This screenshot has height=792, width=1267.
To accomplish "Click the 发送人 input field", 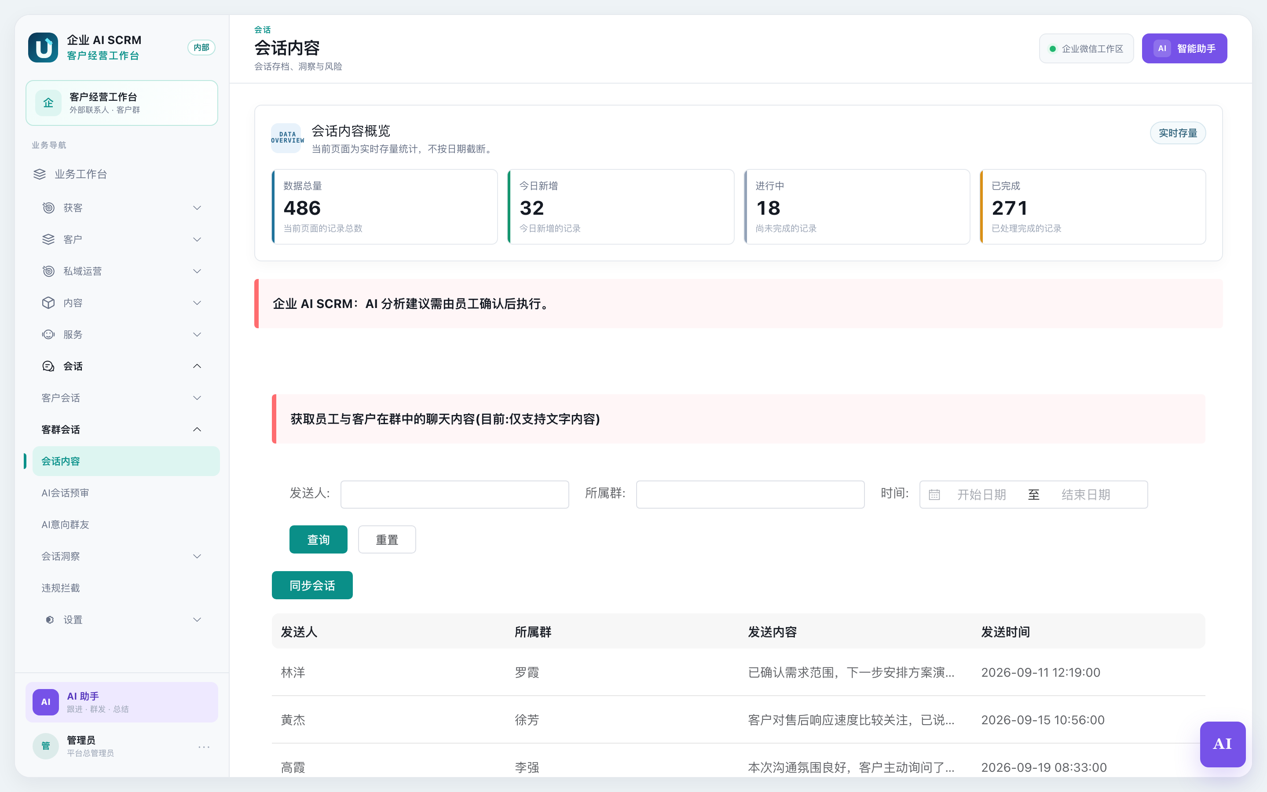I will (x=454, y=495).
